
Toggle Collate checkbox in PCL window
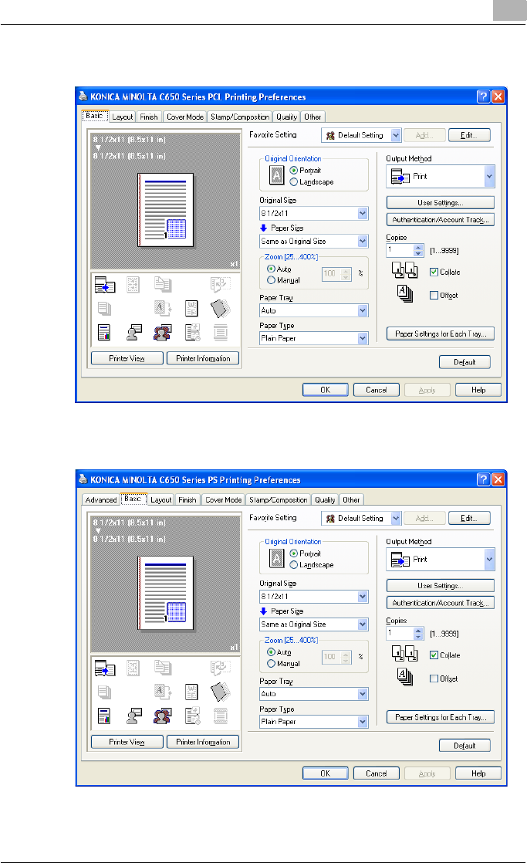coord(434,272)
